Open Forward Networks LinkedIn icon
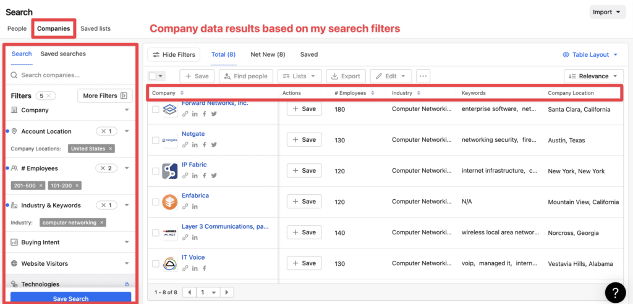Viewport: 633px width, 304px height. click(x=195, y=114)
